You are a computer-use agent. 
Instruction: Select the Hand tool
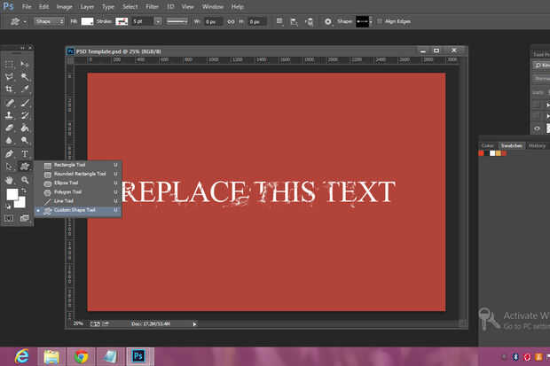(10, 179)
